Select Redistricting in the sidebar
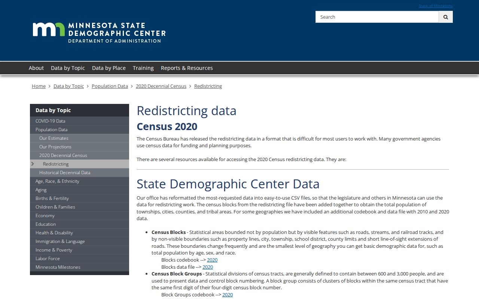Image resolution: width=479 pixels, height=299 pixels. [79, 164]
